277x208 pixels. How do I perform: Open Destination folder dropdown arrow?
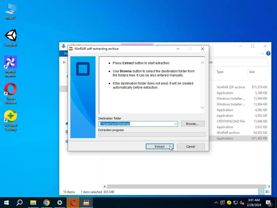tap(175, 124)
